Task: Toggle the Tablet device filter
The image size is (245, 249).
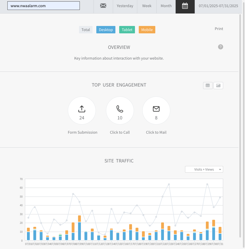Action: coord(127,30)
